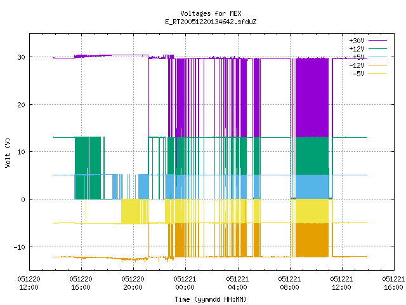
Task: Click the x-axis tick '051220 12:00'
Action: coord(29,283)
